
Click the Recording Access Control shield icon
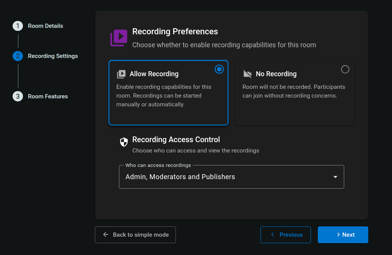point(124,143)
